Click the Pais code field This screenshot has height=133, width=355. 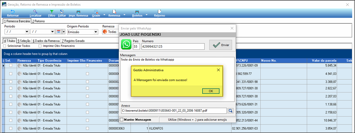136,46
